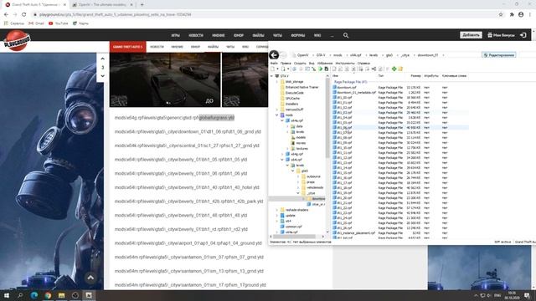Sort by the Размер column header
This screenshot has width=536, height=301.
click(x=415, y=76)
